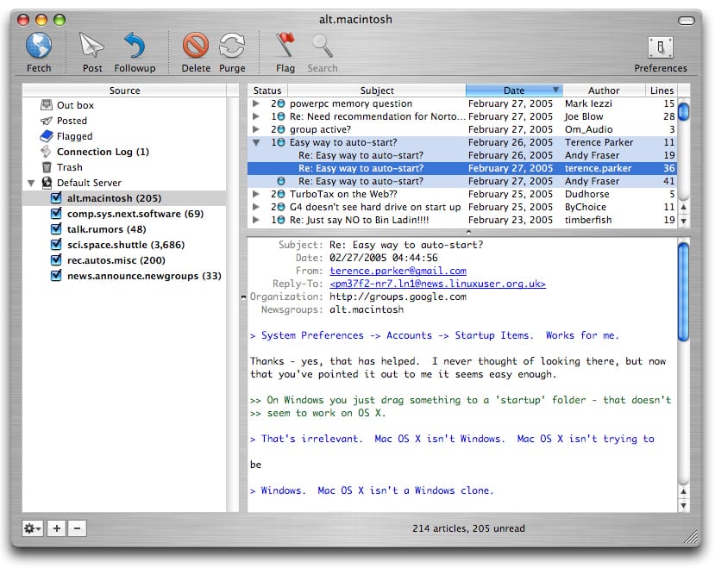The image size is (715, 568).
Task: Collapse the Easy way to auto-start thread
Action: [x=256, y=143]
